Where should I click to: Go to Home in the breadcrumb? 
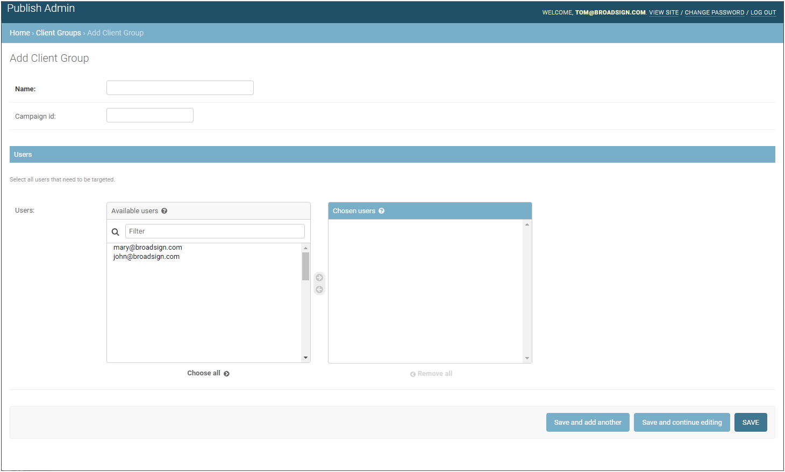click(x=20, y=33)
